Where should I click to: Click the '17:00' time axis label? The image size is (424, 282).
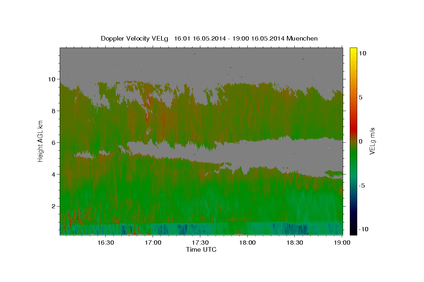pyautogui.click(x=153, y=243)
